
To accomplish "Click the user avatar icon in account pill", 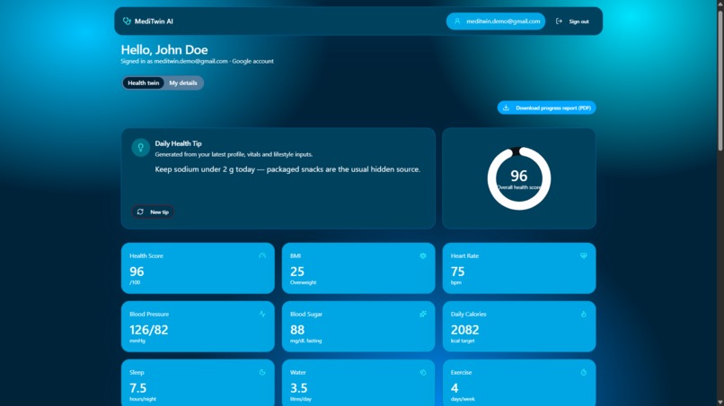I will pyautogui.click(x=457, y=22).
